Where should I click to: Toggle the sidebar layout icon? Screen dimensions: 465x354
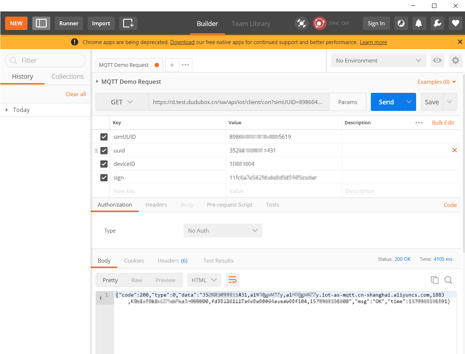pos(41,23)
